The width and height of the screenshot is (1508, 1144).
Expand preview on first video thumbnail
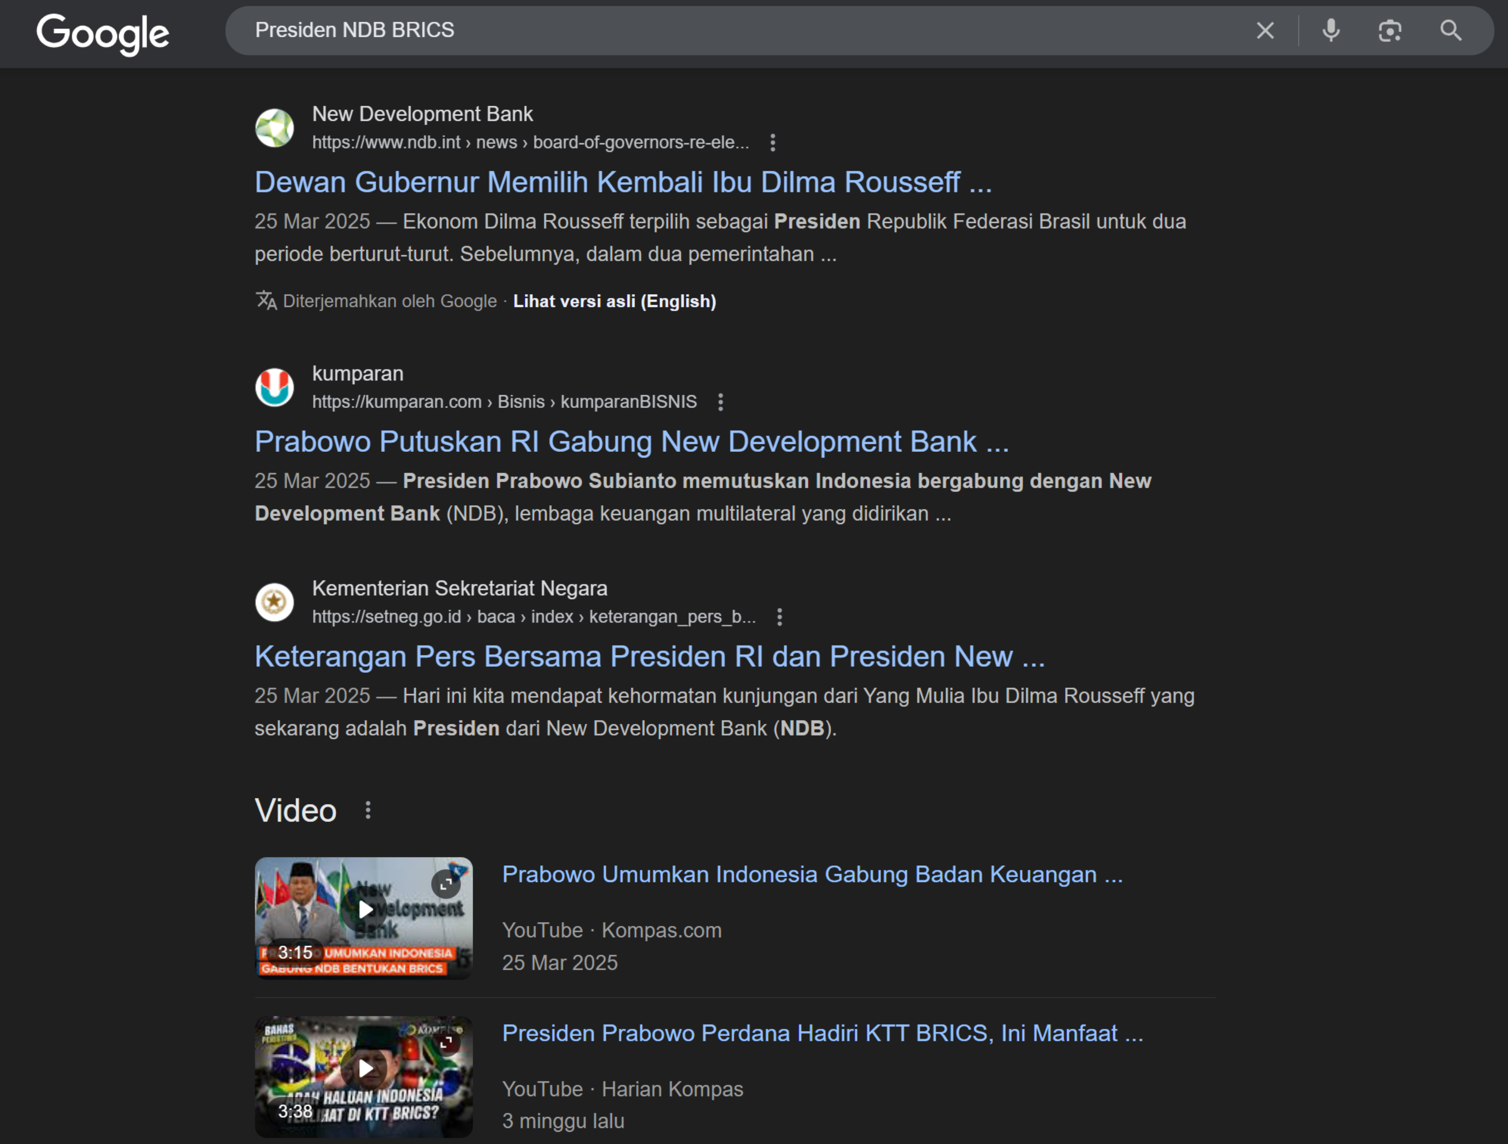click(446, 884)
